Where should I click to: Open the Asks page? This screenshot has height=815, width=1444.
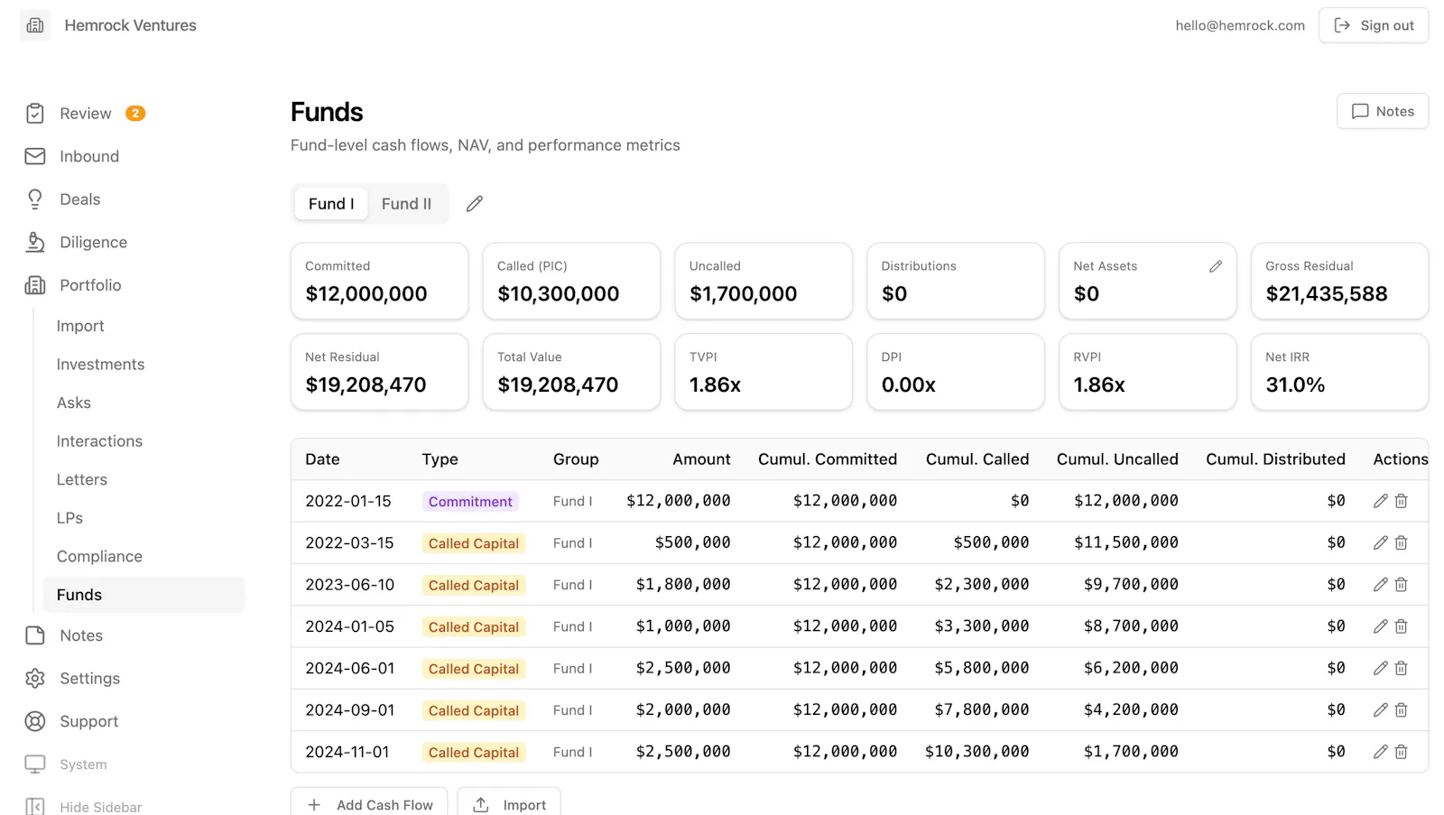click(x=74, y=403)
